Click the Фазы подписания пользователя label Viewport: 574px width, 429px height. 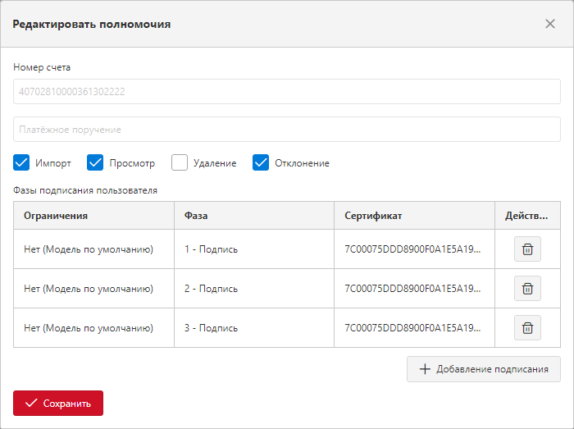(85, 190)
